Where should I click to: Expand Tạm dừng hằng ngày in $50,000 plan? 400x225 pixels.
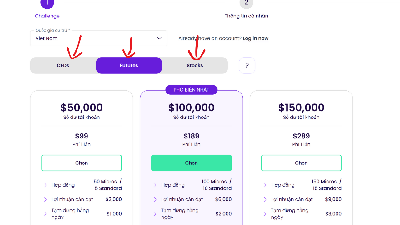[46, 214]
